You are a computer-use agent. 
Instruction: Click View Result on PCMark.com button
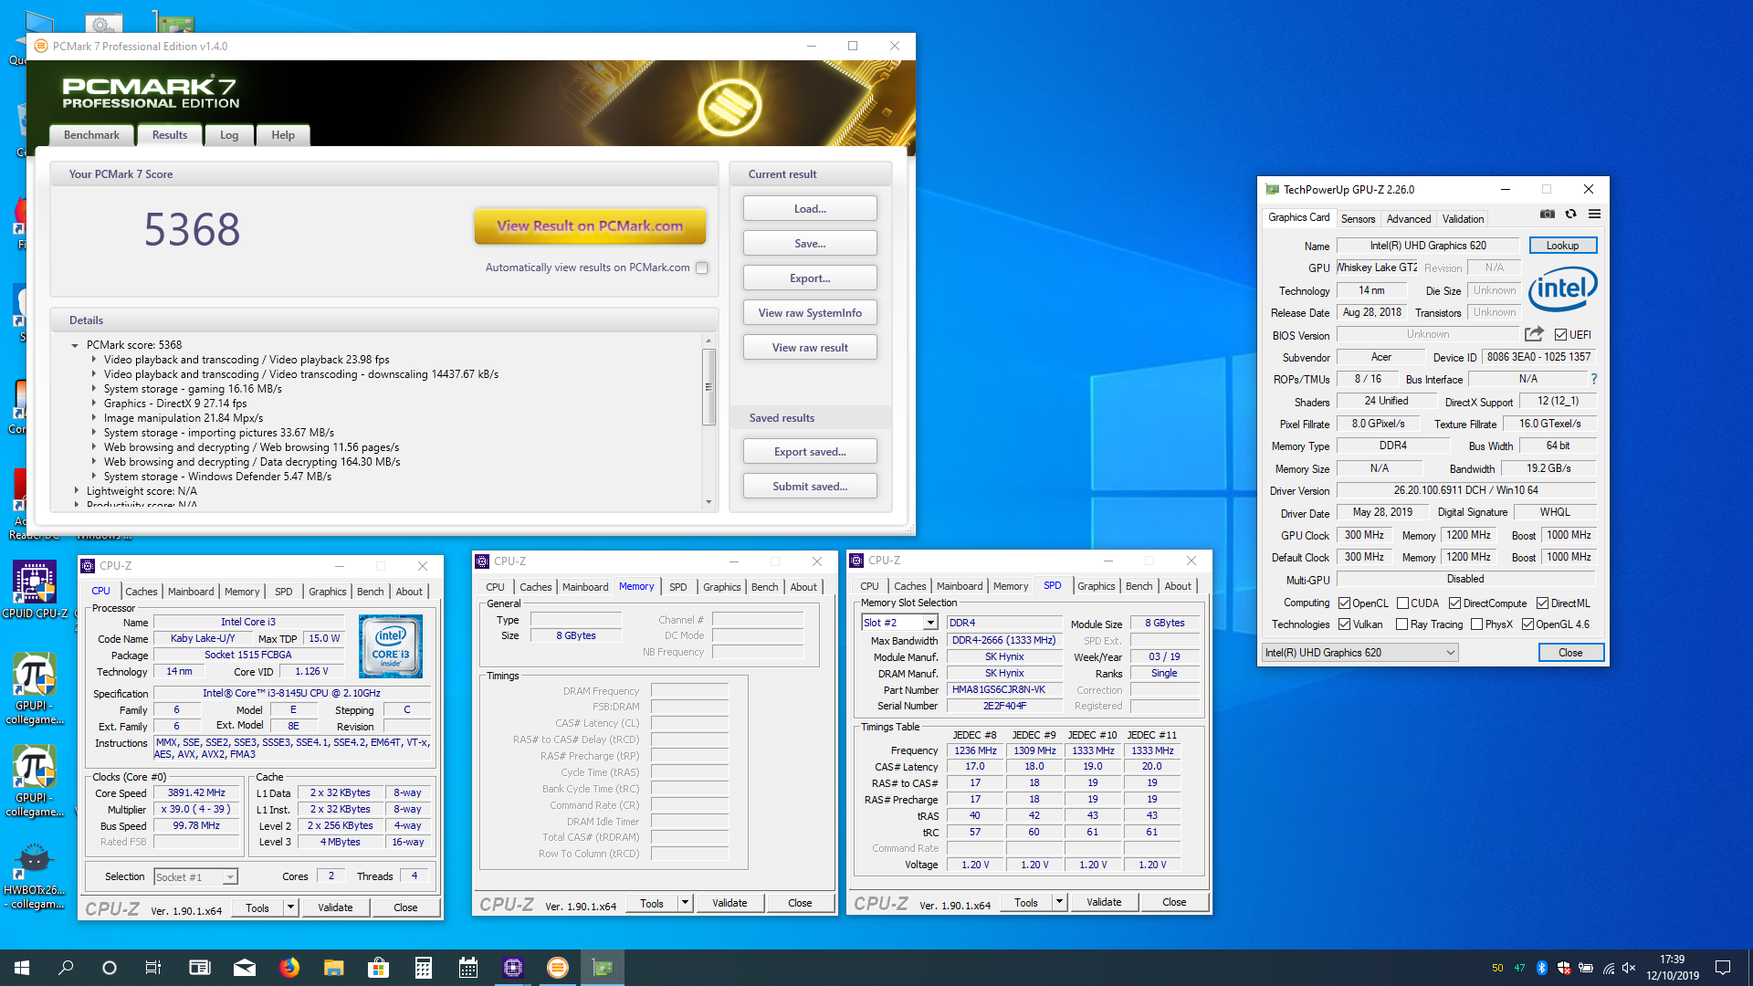[590, 226]
